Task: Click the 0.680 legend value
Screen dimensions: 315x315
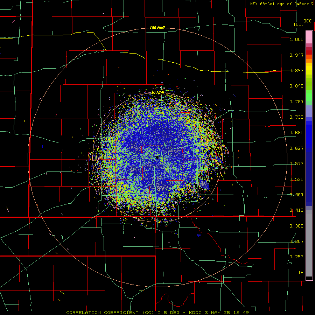Action: [x=296, y=133]
